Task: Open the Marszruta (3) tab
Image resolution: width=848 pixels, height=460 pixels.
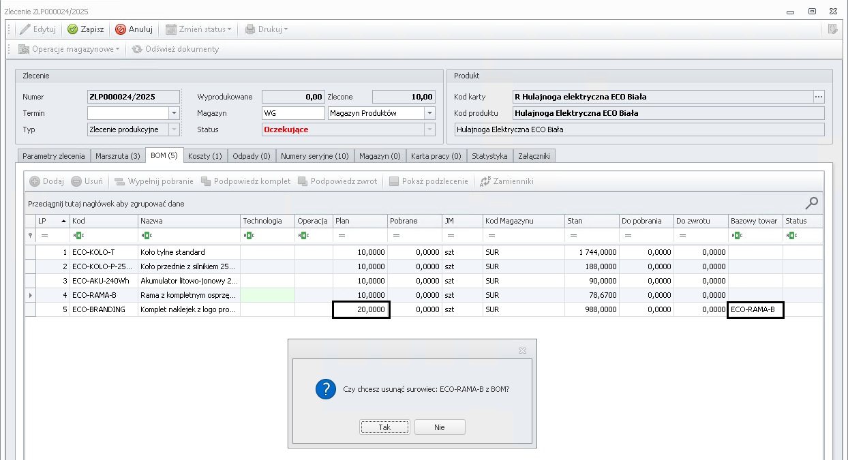Action: pyautogui.click(x=118, y=156)
